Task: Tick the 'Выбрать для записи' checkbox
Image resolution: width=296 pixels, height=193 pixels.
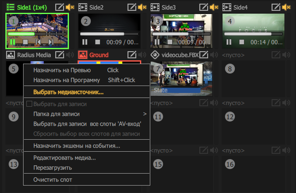Action: click(x=29, y=104)
